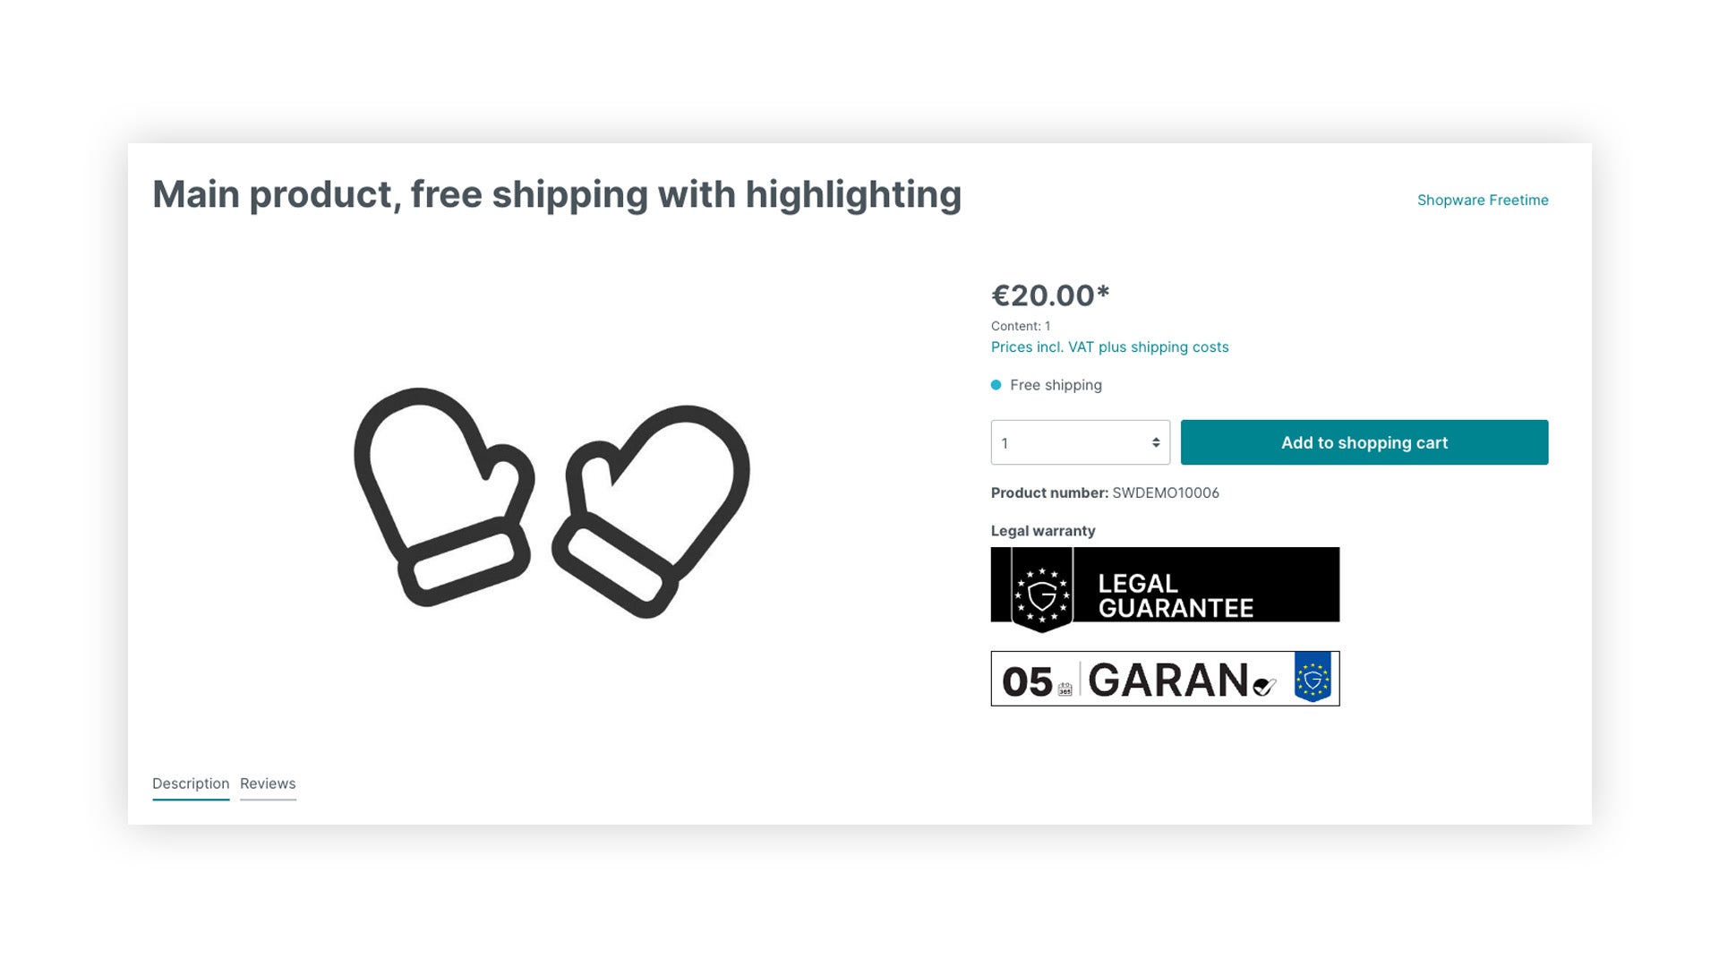This screenshot has height=967, width=1719.
Task: Open the Shopware Freetime manufacturer link
Action: point(1483,200)
